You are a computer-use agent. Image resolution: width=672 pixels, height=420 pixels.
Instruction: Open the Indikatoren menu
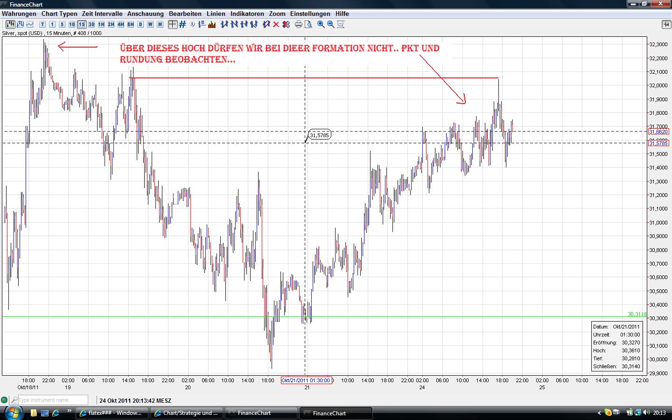click(x=247, y=14)
